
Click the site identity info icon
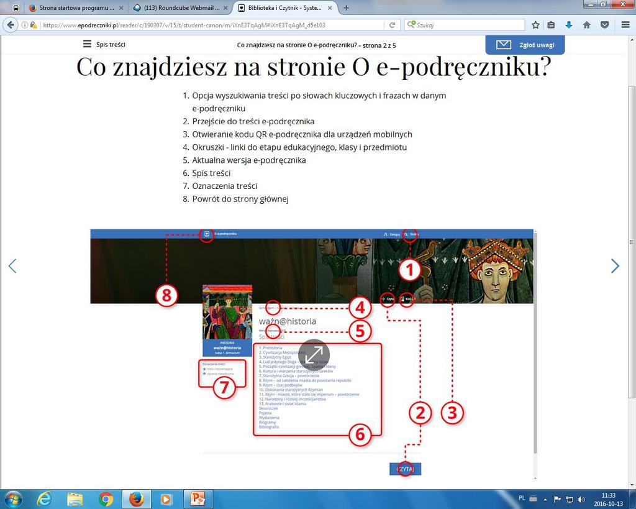click(x=25, y=25)
